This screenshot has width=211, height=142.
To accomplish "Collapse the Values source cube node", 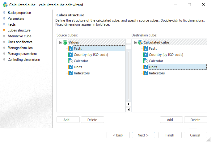I will pos(61,42).
